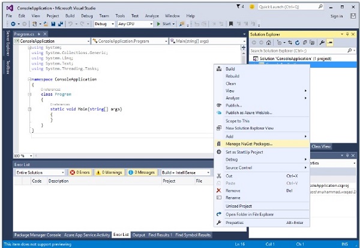Screen dimensions: 360x248
Task: Toggle the Preview Selected Items icon
Action: [x=330, y=43]
